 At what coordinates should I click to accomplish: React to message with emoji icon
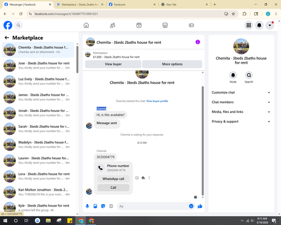137,178
